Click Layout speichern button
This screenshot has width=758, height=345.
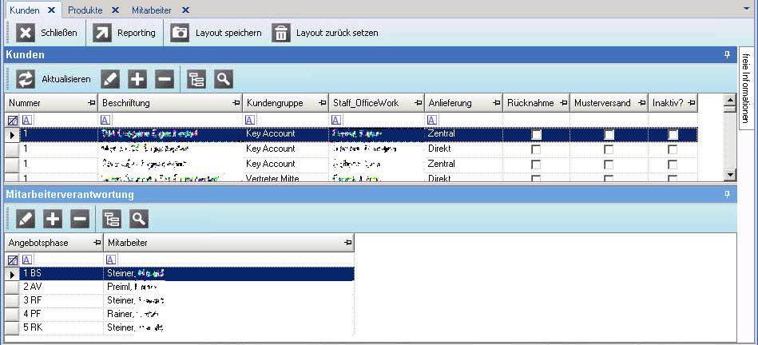(x=216, y=33)
